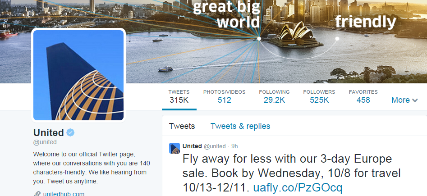View the TWEETS 315K stat
The image size is (427, 196).
coord(179,96)
